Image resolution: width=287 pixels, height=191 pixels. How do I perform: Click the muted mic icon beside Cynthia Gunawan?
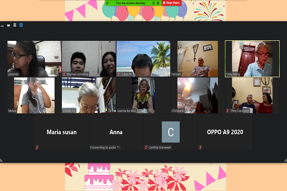tap(146, 147)
